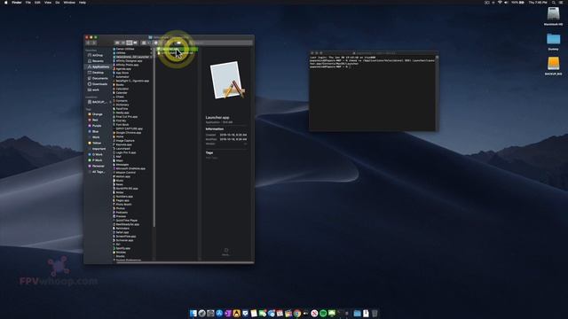Open Spotlight search in the menu bar

tap(554, 3)
